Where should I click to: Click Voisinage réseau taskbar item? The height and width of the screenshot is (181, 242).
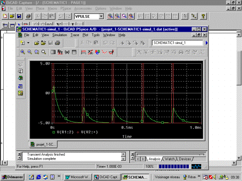coord(167,177)
